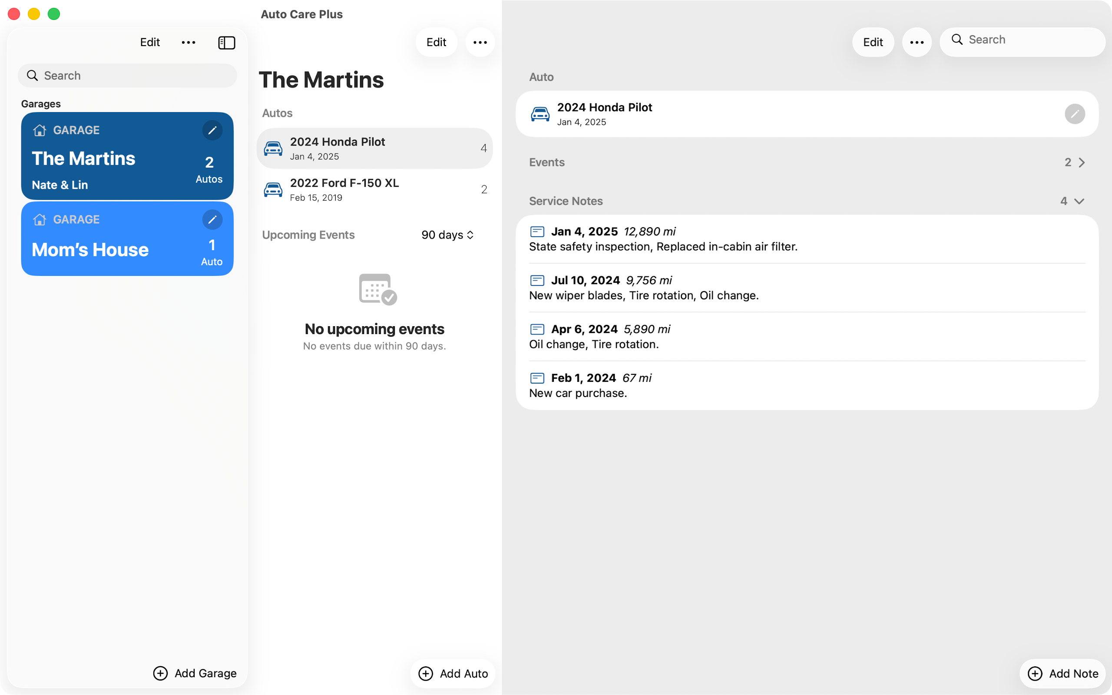Open the New wiper blades note
The height and width of the screenshot is (695, 1112).
click(x=807, y=288)
